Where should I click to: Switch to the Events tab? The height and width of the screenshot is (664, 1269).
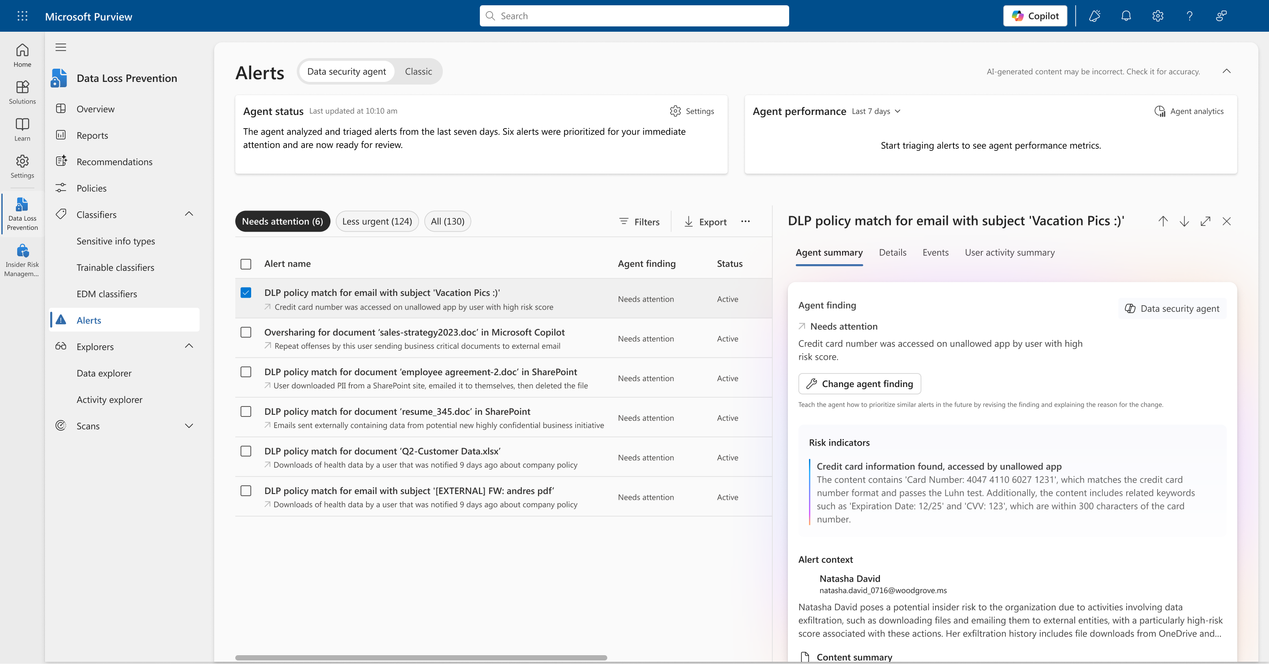[935, 252]
